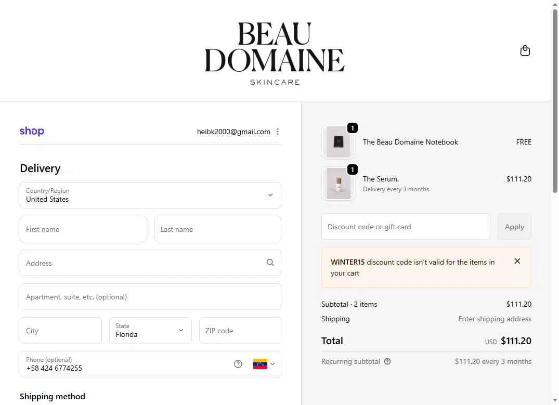Click the heibk2000@gmail.com email text
Viewport: 559px width, 405px height.
pos(233,132)
